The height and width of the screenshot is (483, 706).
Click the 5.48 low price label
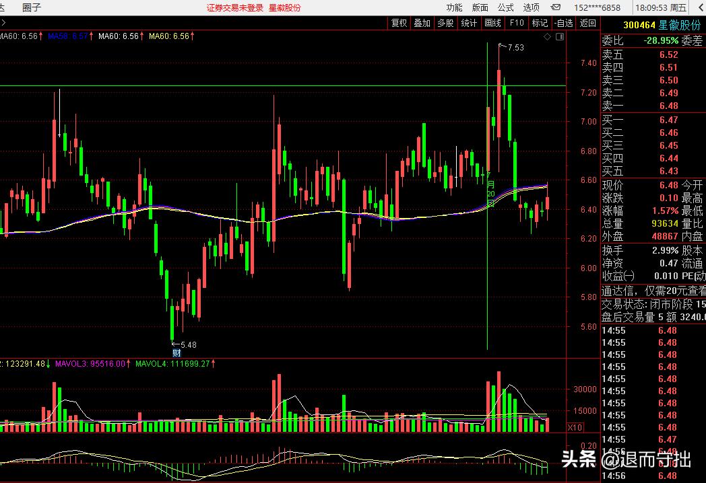click(188, 345)
